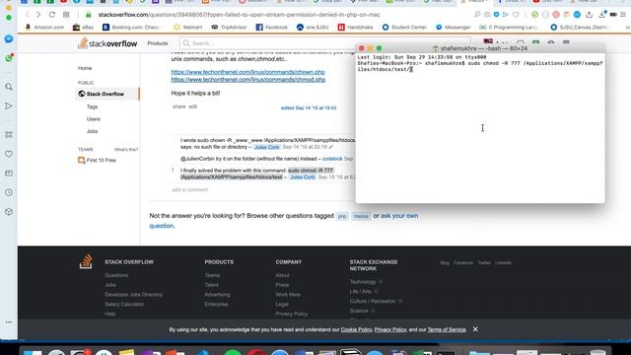Click What's this? next to Teams

tap(126, 149)
